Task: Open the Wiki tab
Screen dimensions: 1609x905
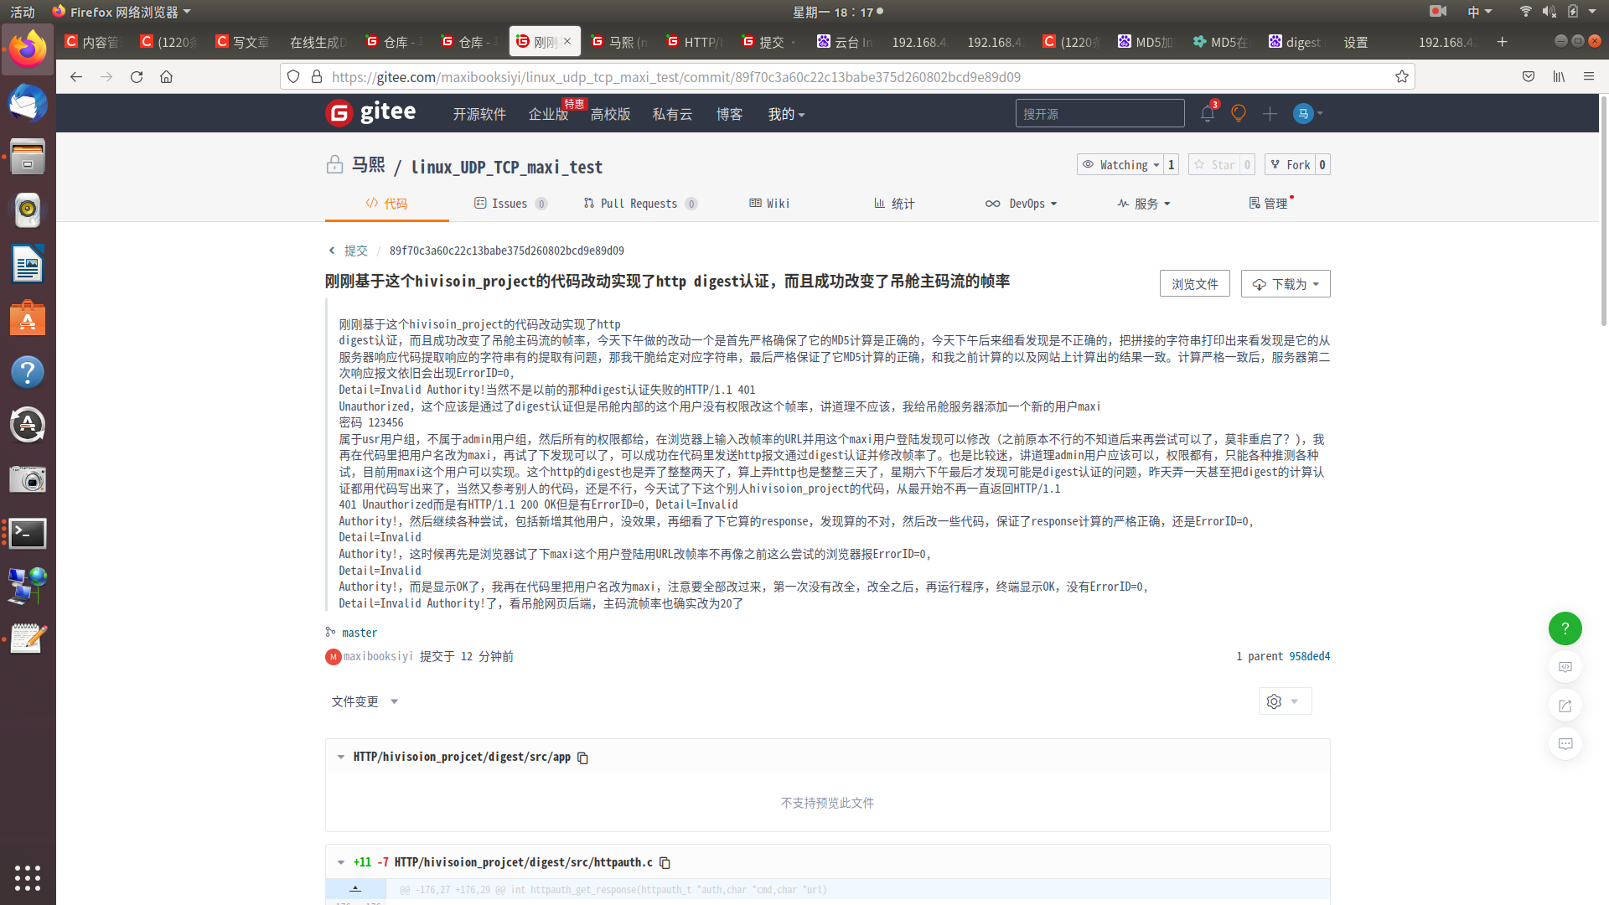Action: click(769, 204)
